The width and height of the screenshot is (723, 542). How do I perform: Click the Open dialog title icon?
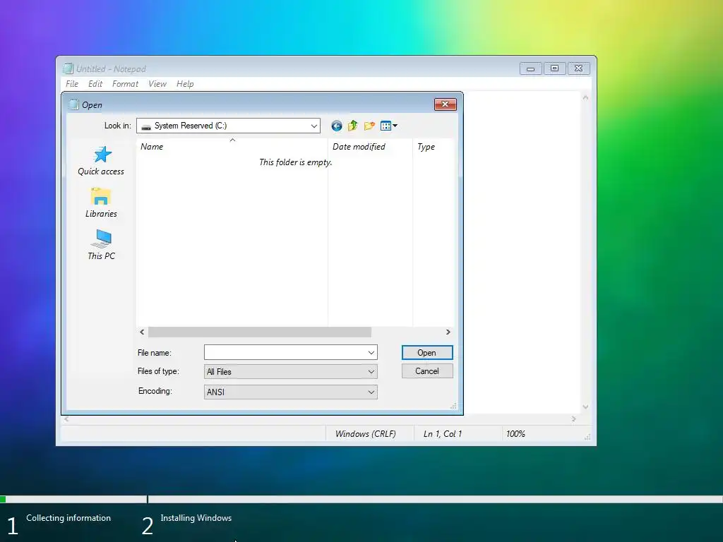click(73, 104)
